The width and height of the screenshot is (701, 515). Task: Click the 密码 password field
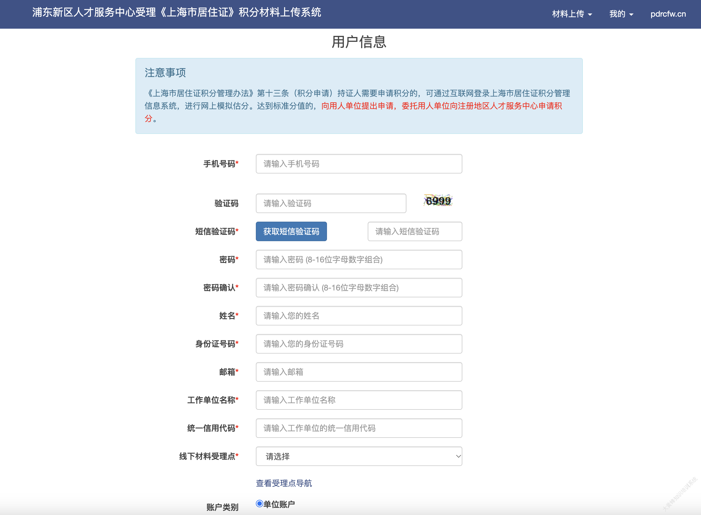pyautogui.click(x=359, y=260)
